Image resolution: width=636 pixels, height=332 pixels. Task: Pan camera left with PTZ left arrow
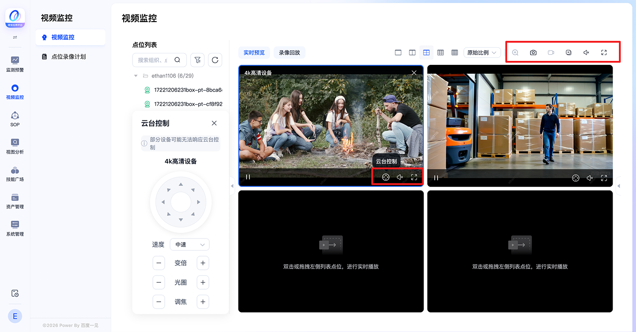click(x=163, y=202)
